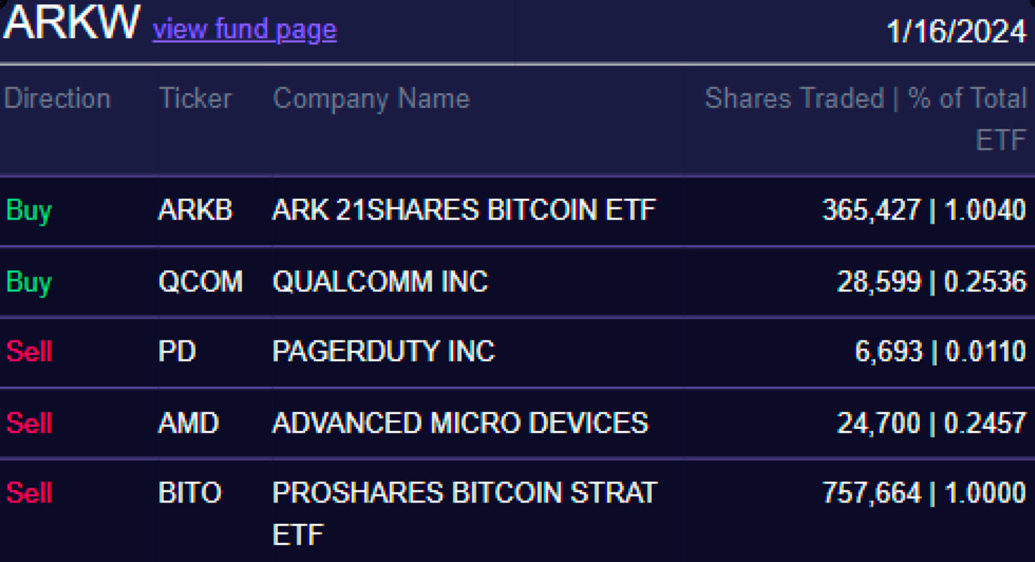1035x562 pixels.
Task: Click the Direction column header
Action: 57,98
